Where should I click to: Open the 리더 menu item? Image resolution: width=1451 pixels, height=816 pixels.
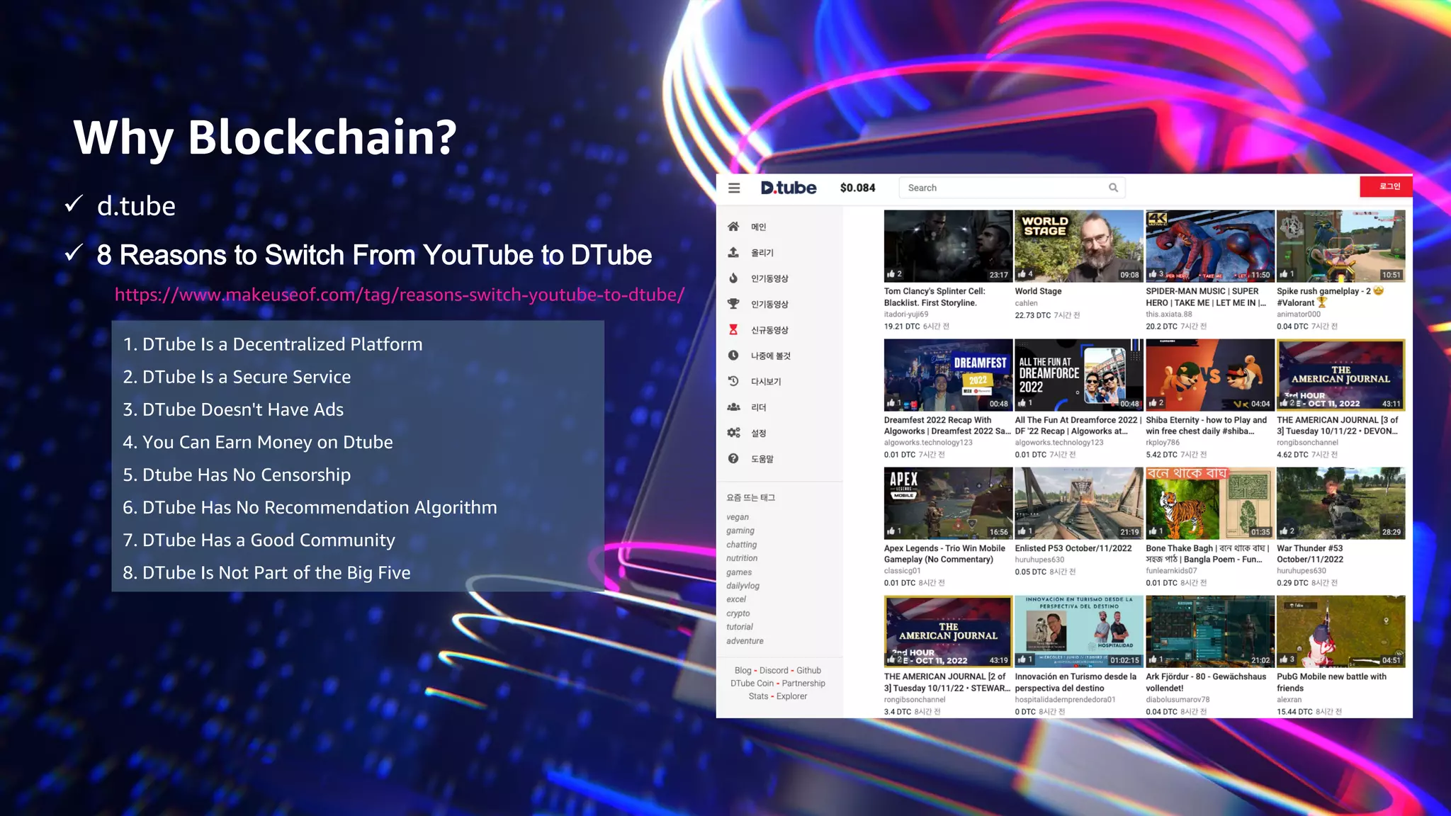759,407
